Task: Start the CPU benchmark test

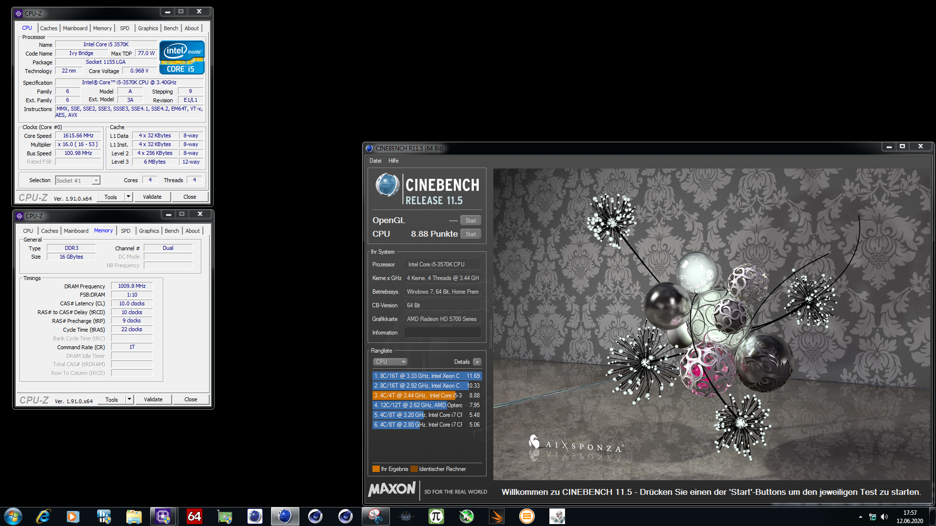Action: [470, 234]
